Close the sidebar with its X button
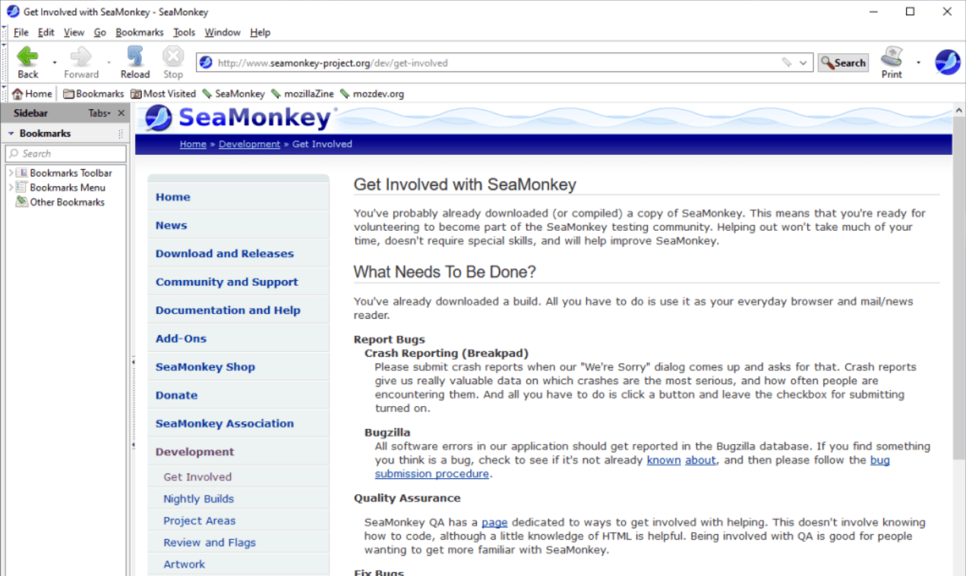The image size is (966, 576). [121, 113]
